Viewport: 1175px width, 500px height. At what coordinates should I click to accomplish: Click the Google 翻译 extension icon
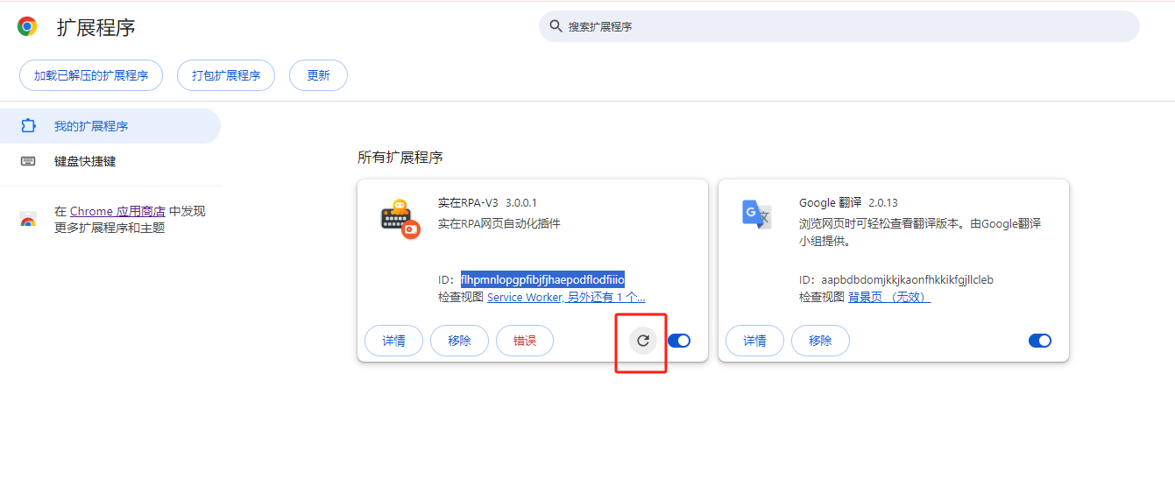[x=756, y=215]
